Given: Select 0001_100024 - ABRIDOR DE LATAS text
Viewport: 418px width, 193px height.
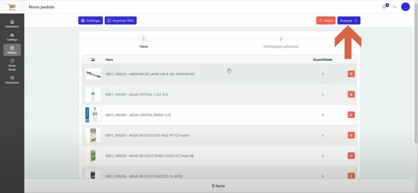Looking at the screenshot, I should pyautogui.click(x=150, y=74).
